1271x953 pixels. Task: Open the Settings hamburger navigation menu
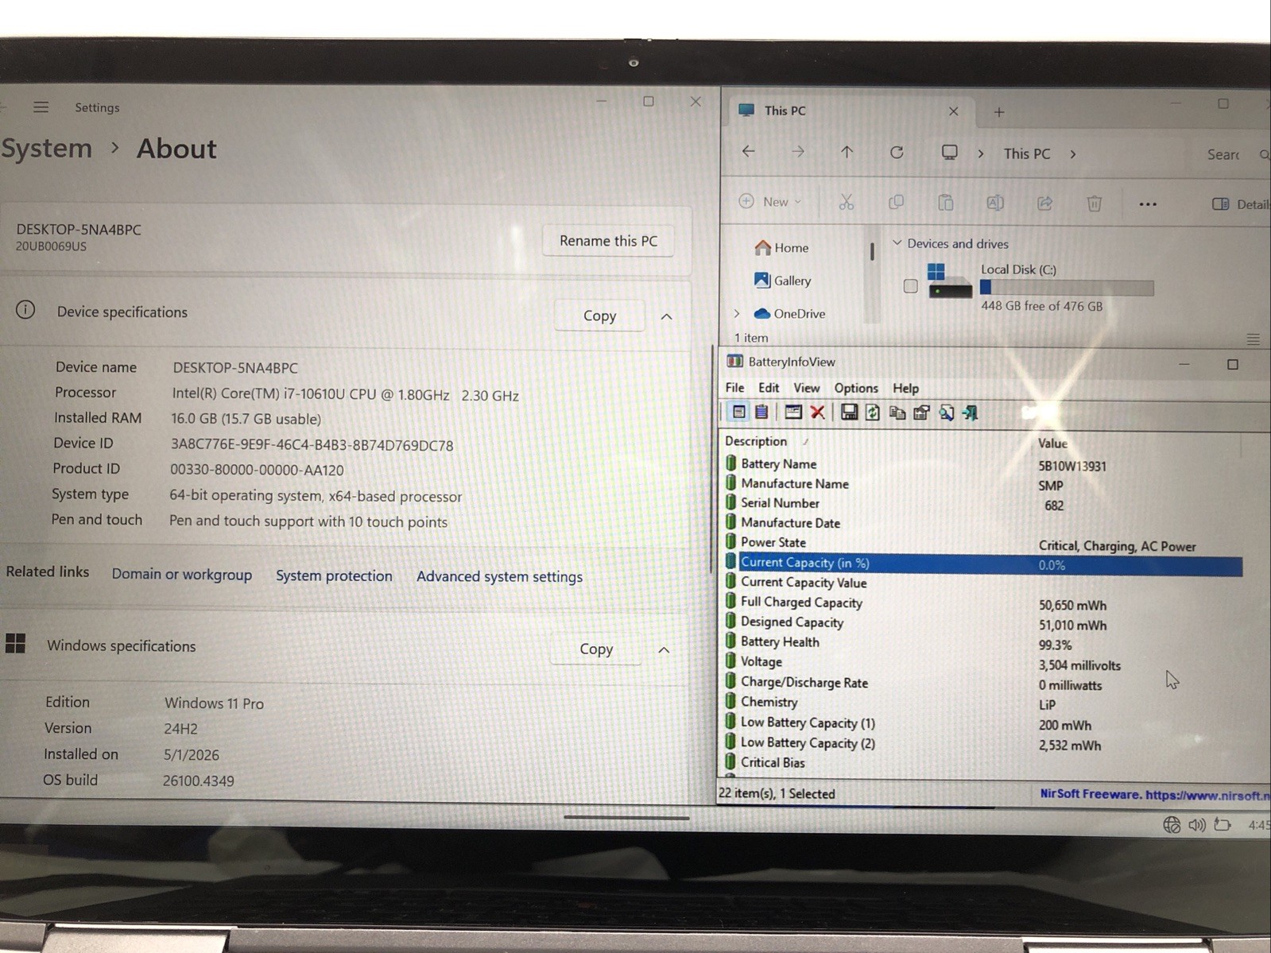41,107
